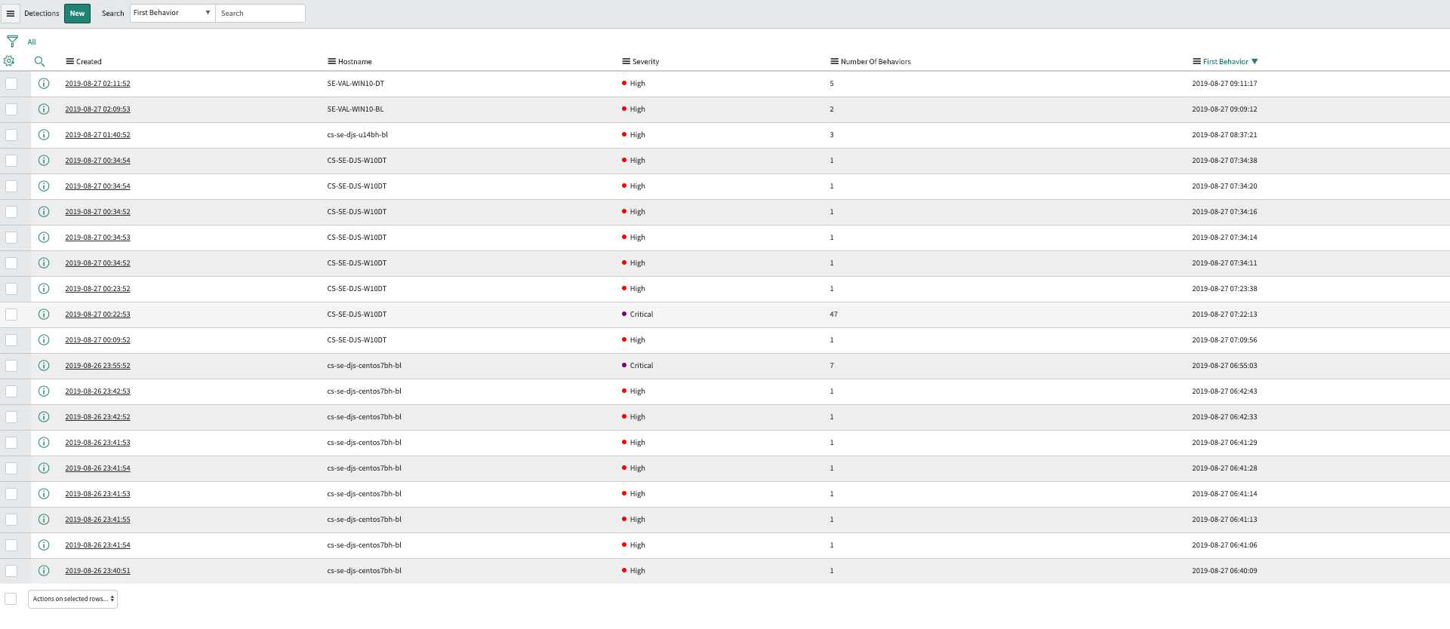The height and width of the screenshot is (629, 1450).
Task: Open Actions on selected rows dropdown
Action: tap(73, 599)
